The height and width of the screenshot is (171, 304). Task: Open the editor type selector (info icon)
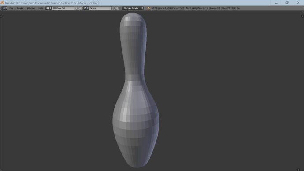point(4,8)
